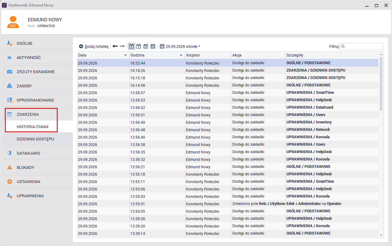Click the Konstanty Roleczko cell at 16:15:18
The width and height of the screenshot is (392, 246).
[x=208, y=78]
